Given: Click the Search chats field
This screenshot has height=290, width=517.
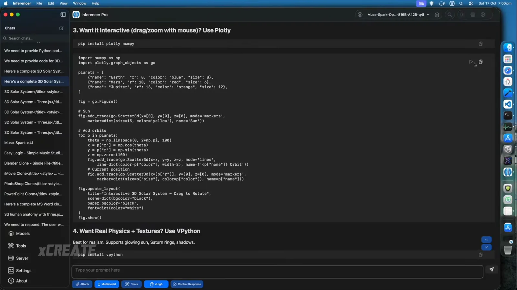Looking at the screenshot, I should pyautogui.click(x=35, y=38).
